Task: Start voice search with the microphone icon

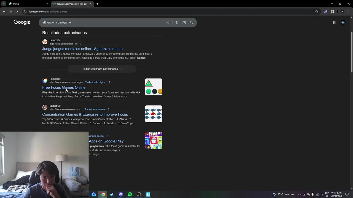Action: 177,23
